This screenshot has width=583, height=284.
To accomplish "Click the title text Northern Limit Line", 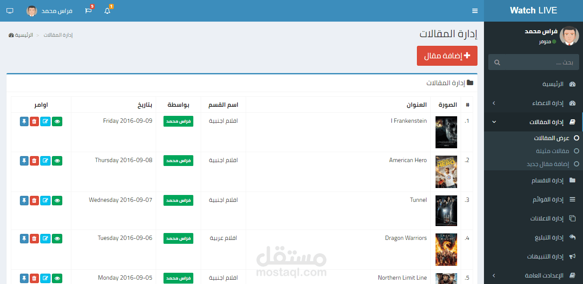I will (x=402, y=278).
